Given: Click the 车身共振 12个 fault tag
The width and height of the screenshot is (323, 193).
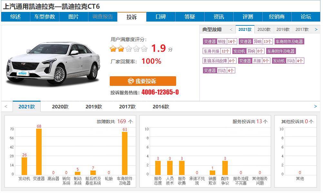Looking at the screenshot, I should (x=217, y=51).
